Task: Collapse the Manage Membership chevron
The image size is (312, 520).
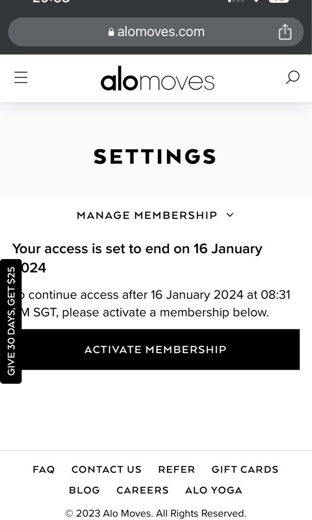Action: pyautogui.click(x=230, y=215)
